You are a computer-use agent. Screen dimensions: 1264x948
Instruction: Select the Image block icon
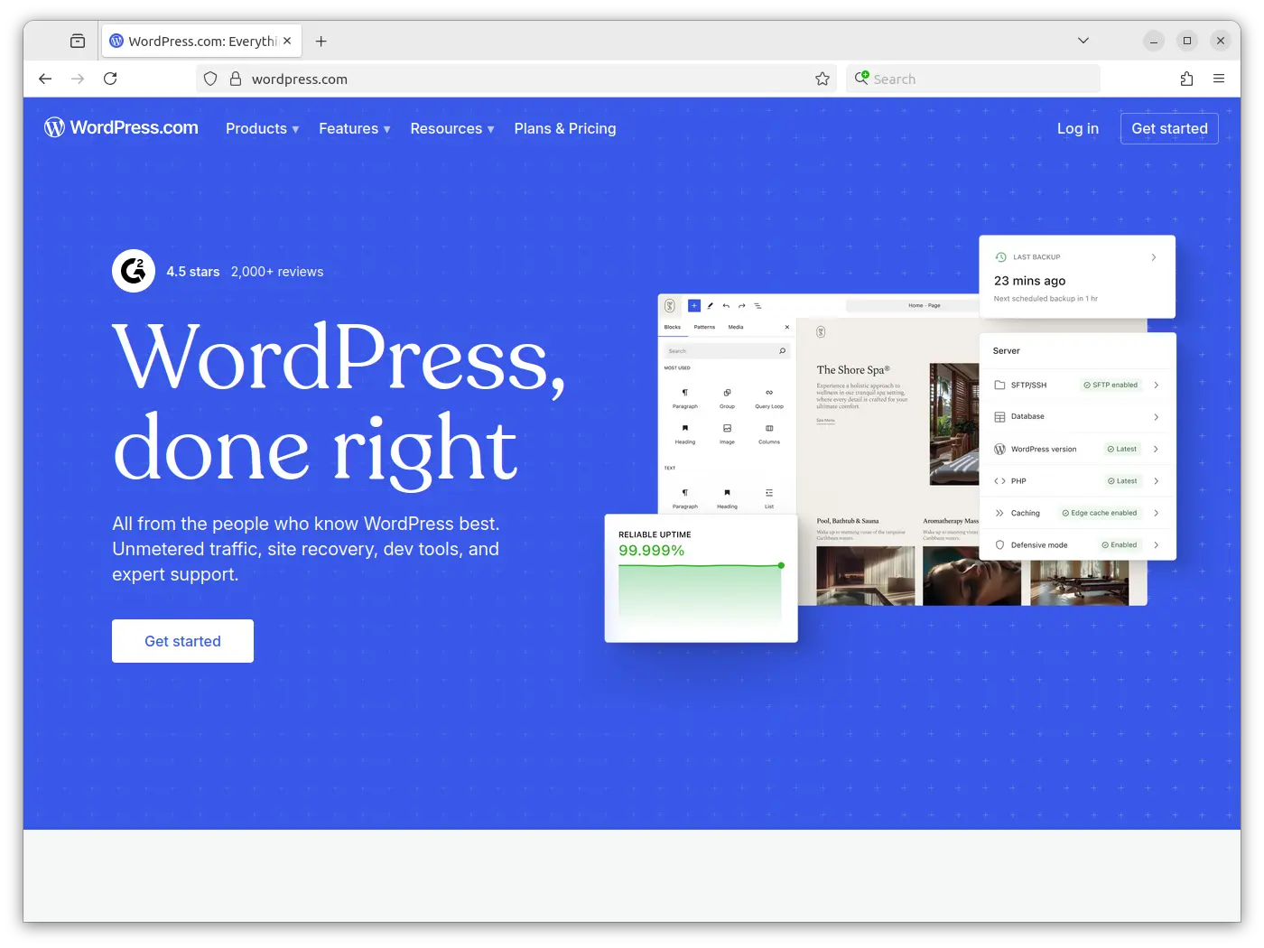(727, 428)
